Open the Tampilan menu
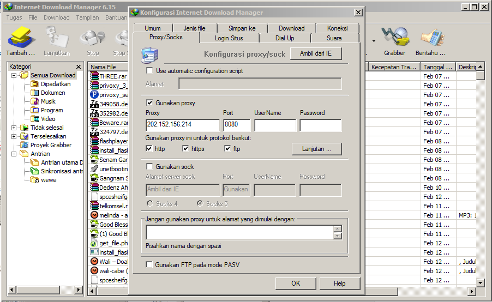The image size is (492, 302). 87,17
